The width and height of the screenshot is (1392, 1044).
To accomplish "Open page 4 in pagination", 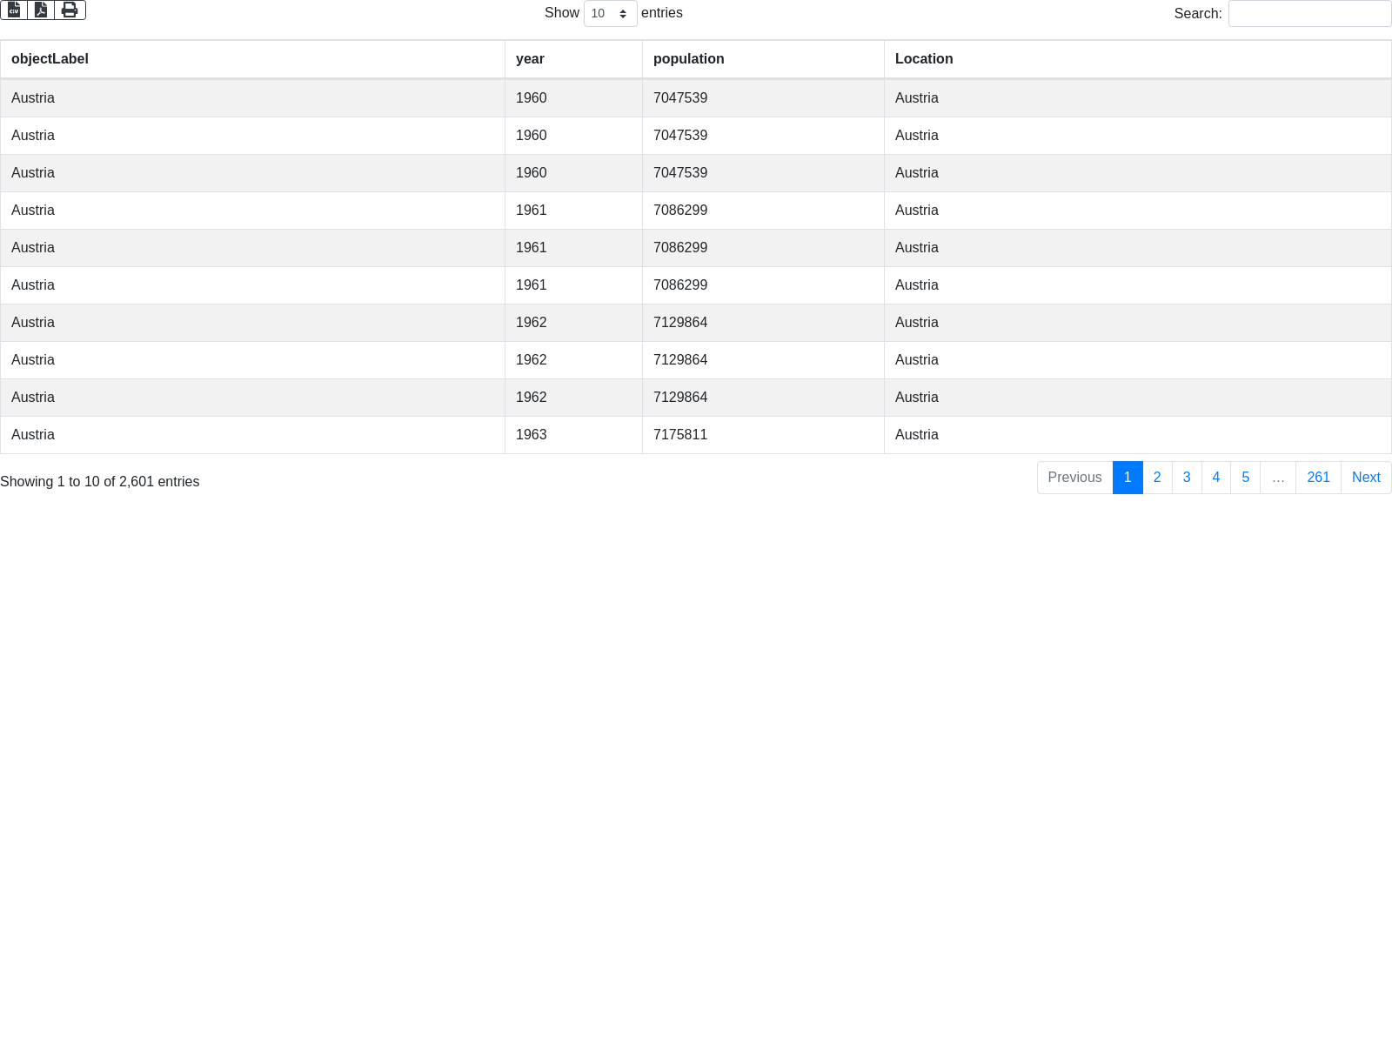I will pyautogui.click(x=1216, y=478).
